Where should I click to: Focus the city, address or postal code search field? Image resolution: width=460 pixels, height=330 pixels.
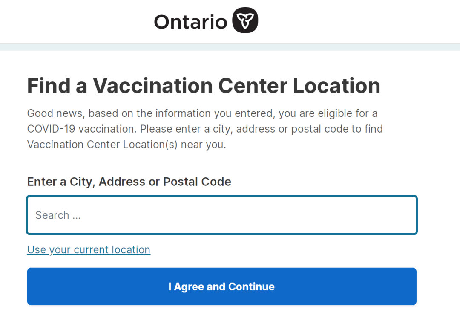click(x=221, y=215)
